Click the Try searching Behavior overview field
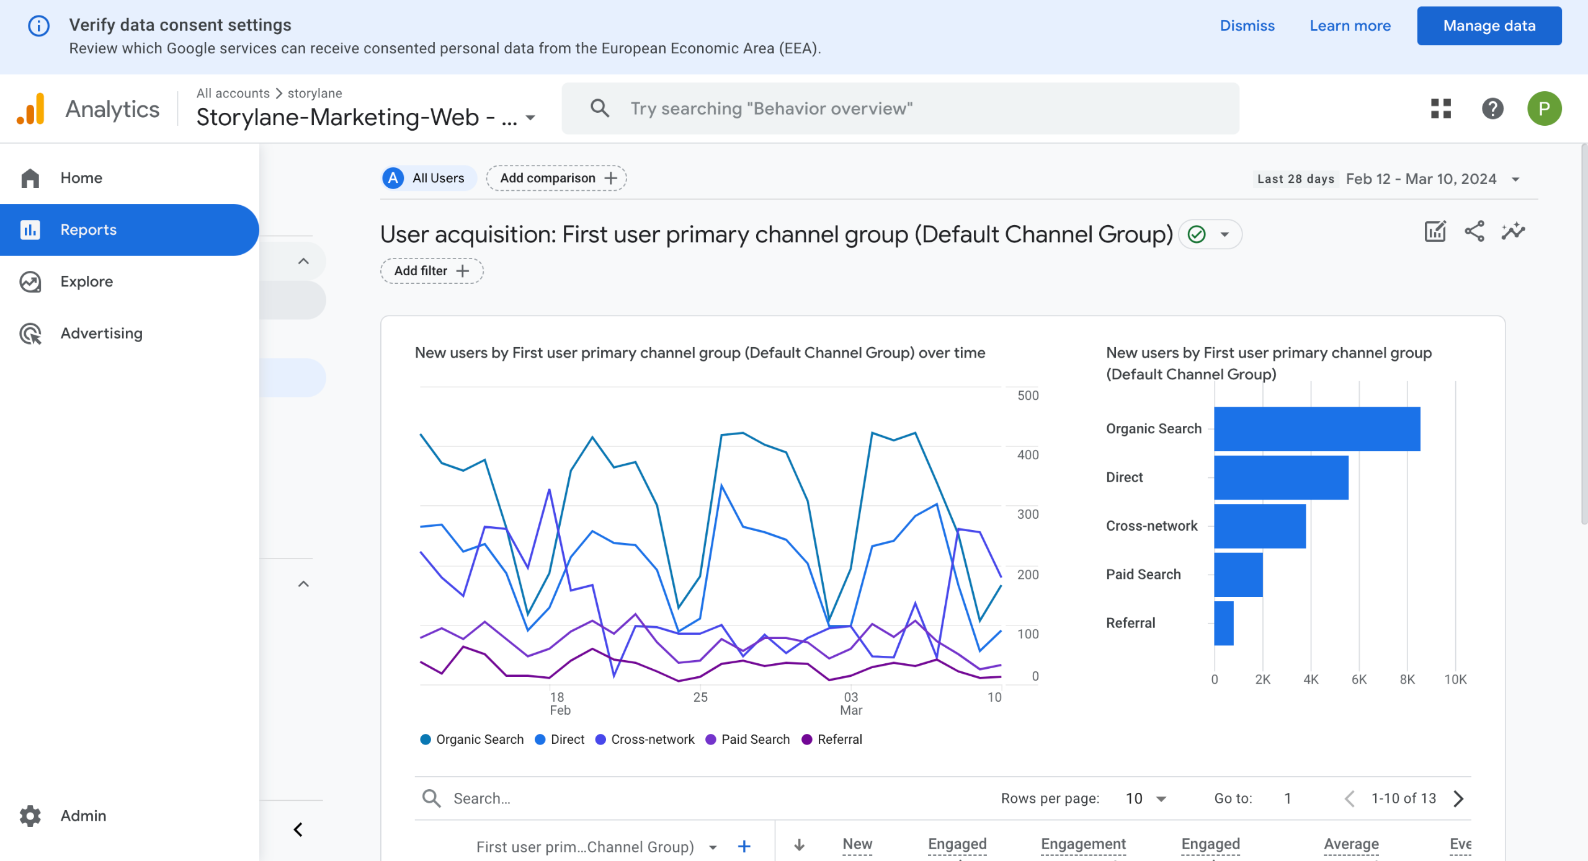The height and width of the screenshot is (861, 1588). click(900, 108)
